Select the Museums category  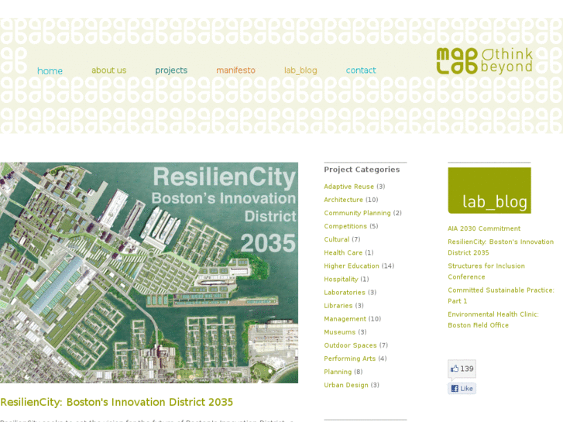coord(340,332)
